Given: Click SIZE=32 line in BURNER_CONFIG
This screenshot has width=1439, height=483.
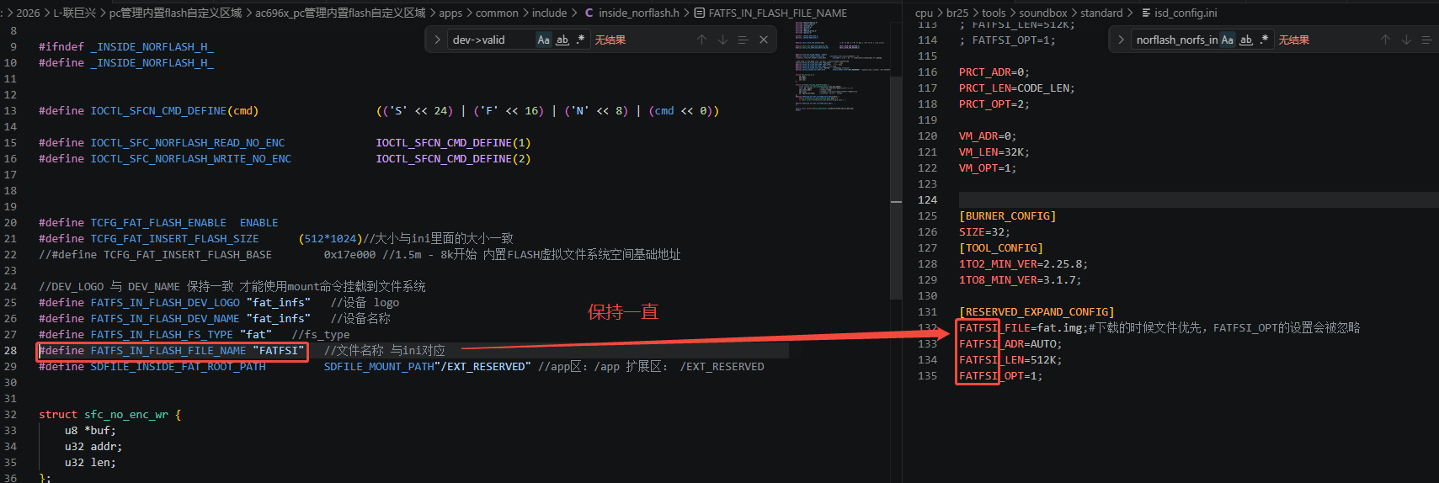Looking at the screenshot, I should click(984, 231).
